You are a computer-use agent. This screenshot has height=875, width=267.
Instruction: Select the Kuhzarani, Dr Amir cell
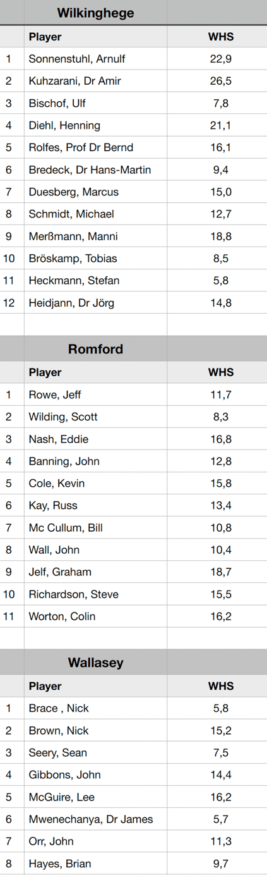click(95, 81)
